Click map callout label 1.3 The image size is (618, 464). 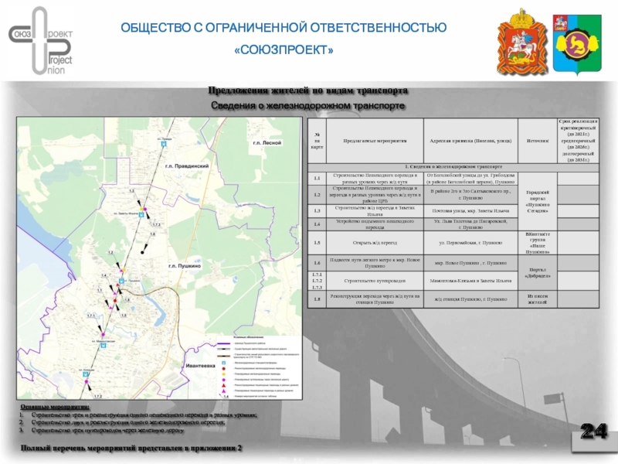131,191
